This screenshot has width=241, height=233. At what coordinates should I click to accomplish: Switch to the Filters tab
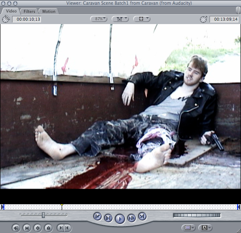pyautogui.click(x=29, y=11)
